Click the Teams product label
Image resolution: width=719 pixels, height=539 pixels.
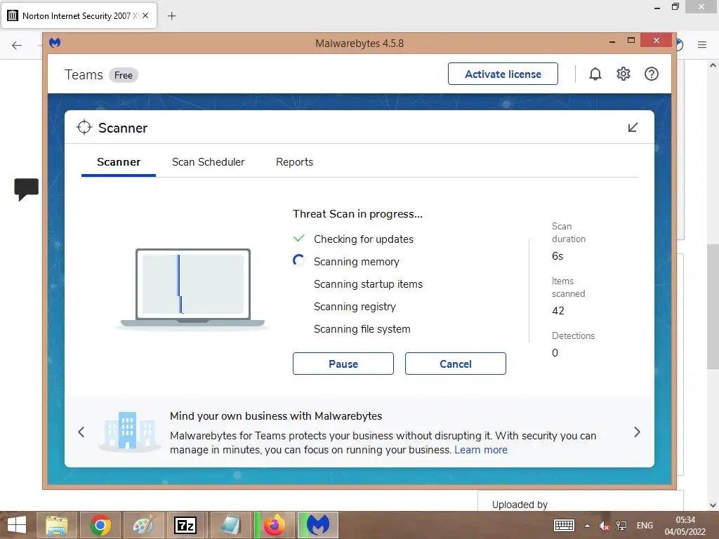[84, 74]
